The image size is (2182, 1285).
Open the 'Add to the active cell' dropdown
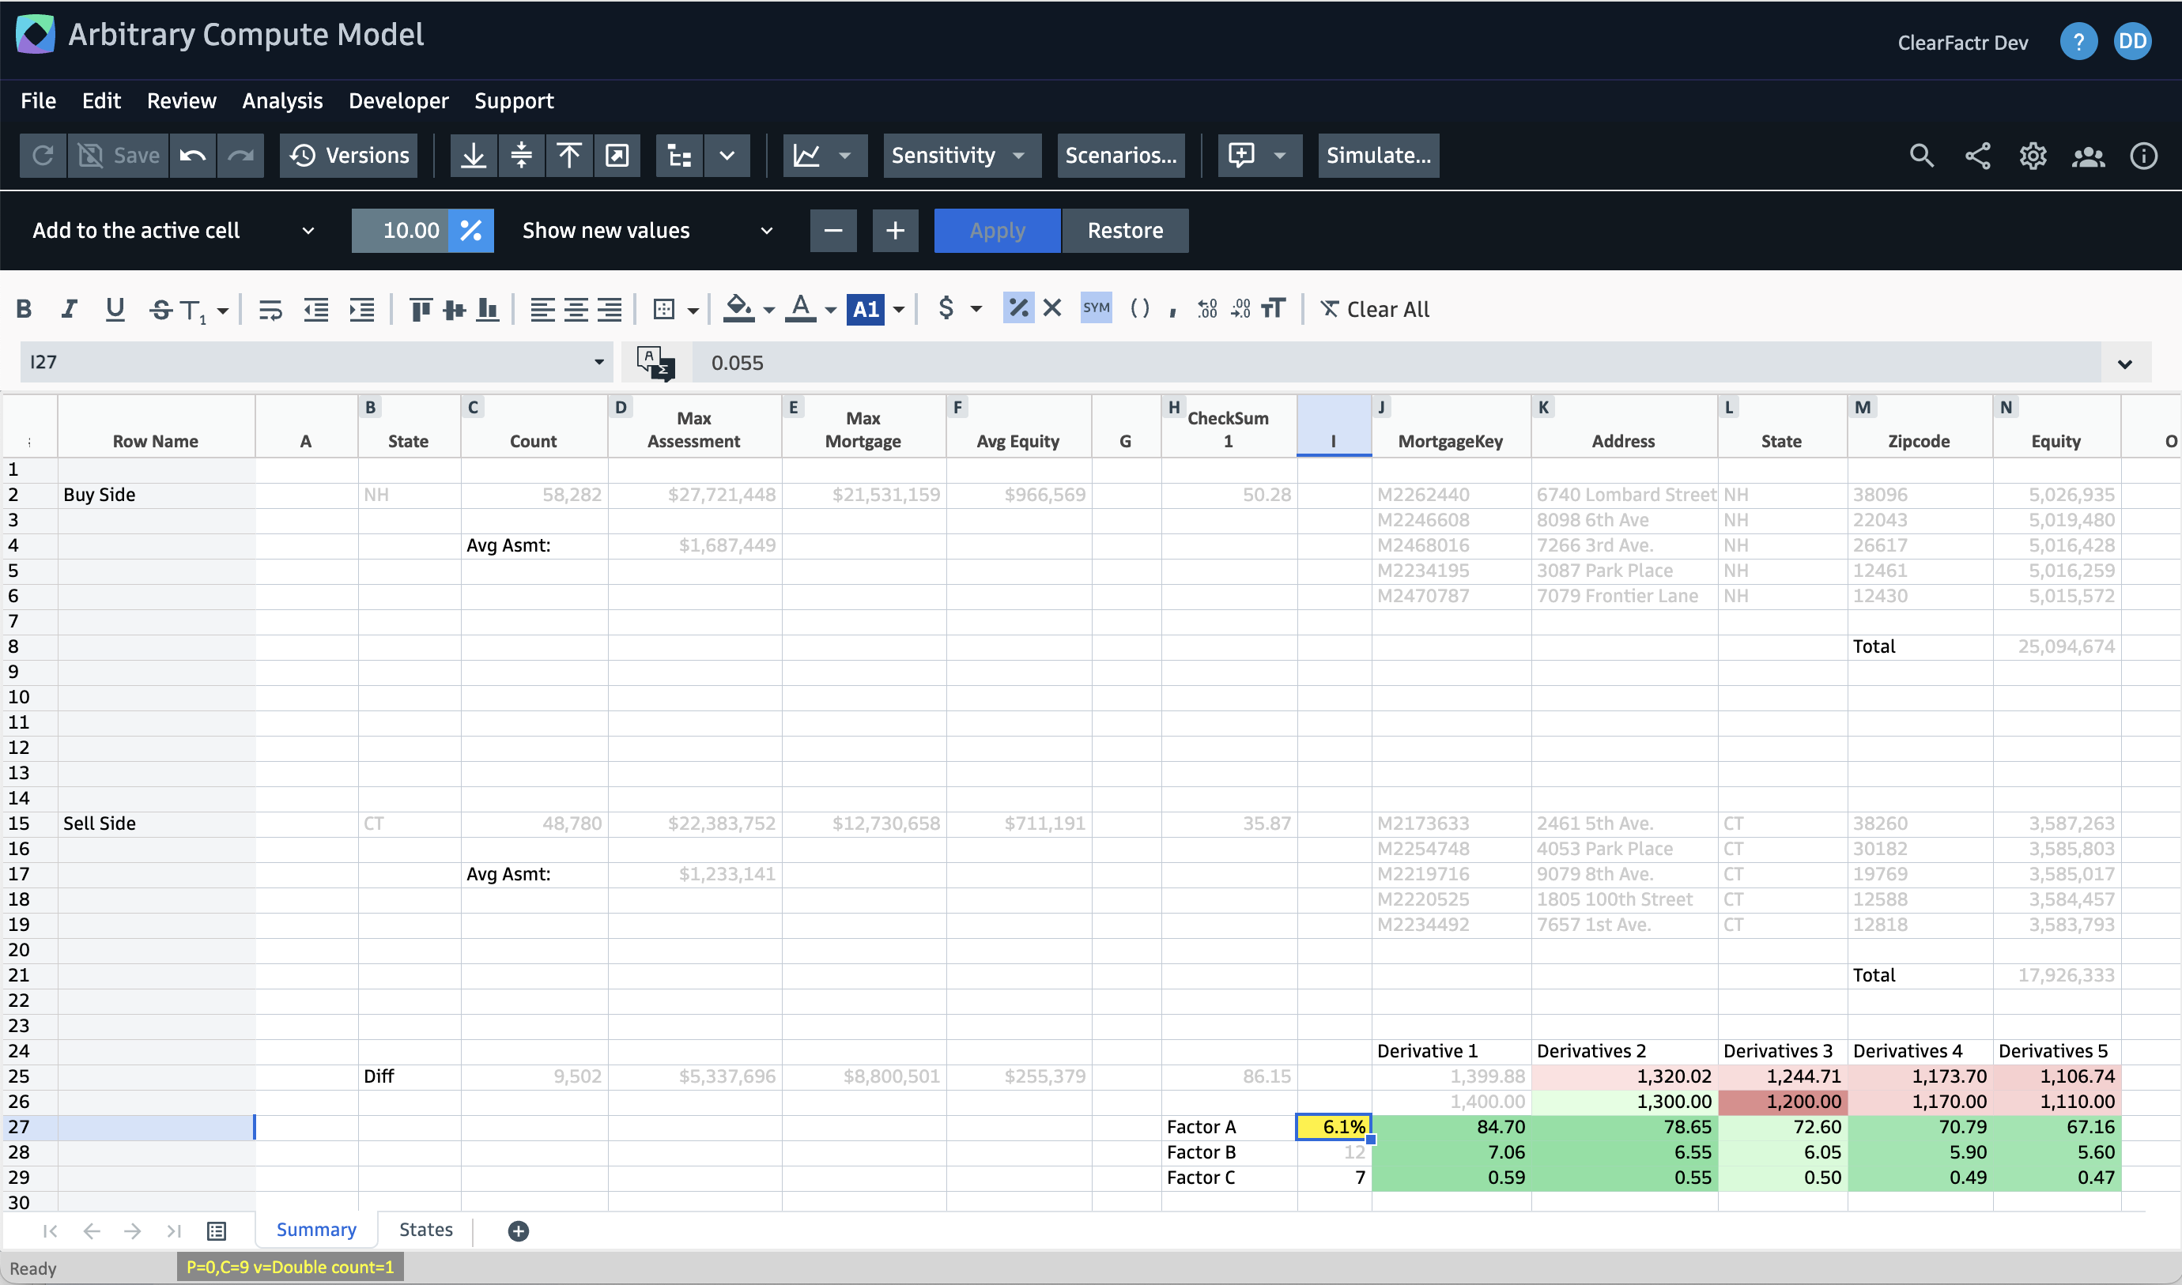click(172, 230)
